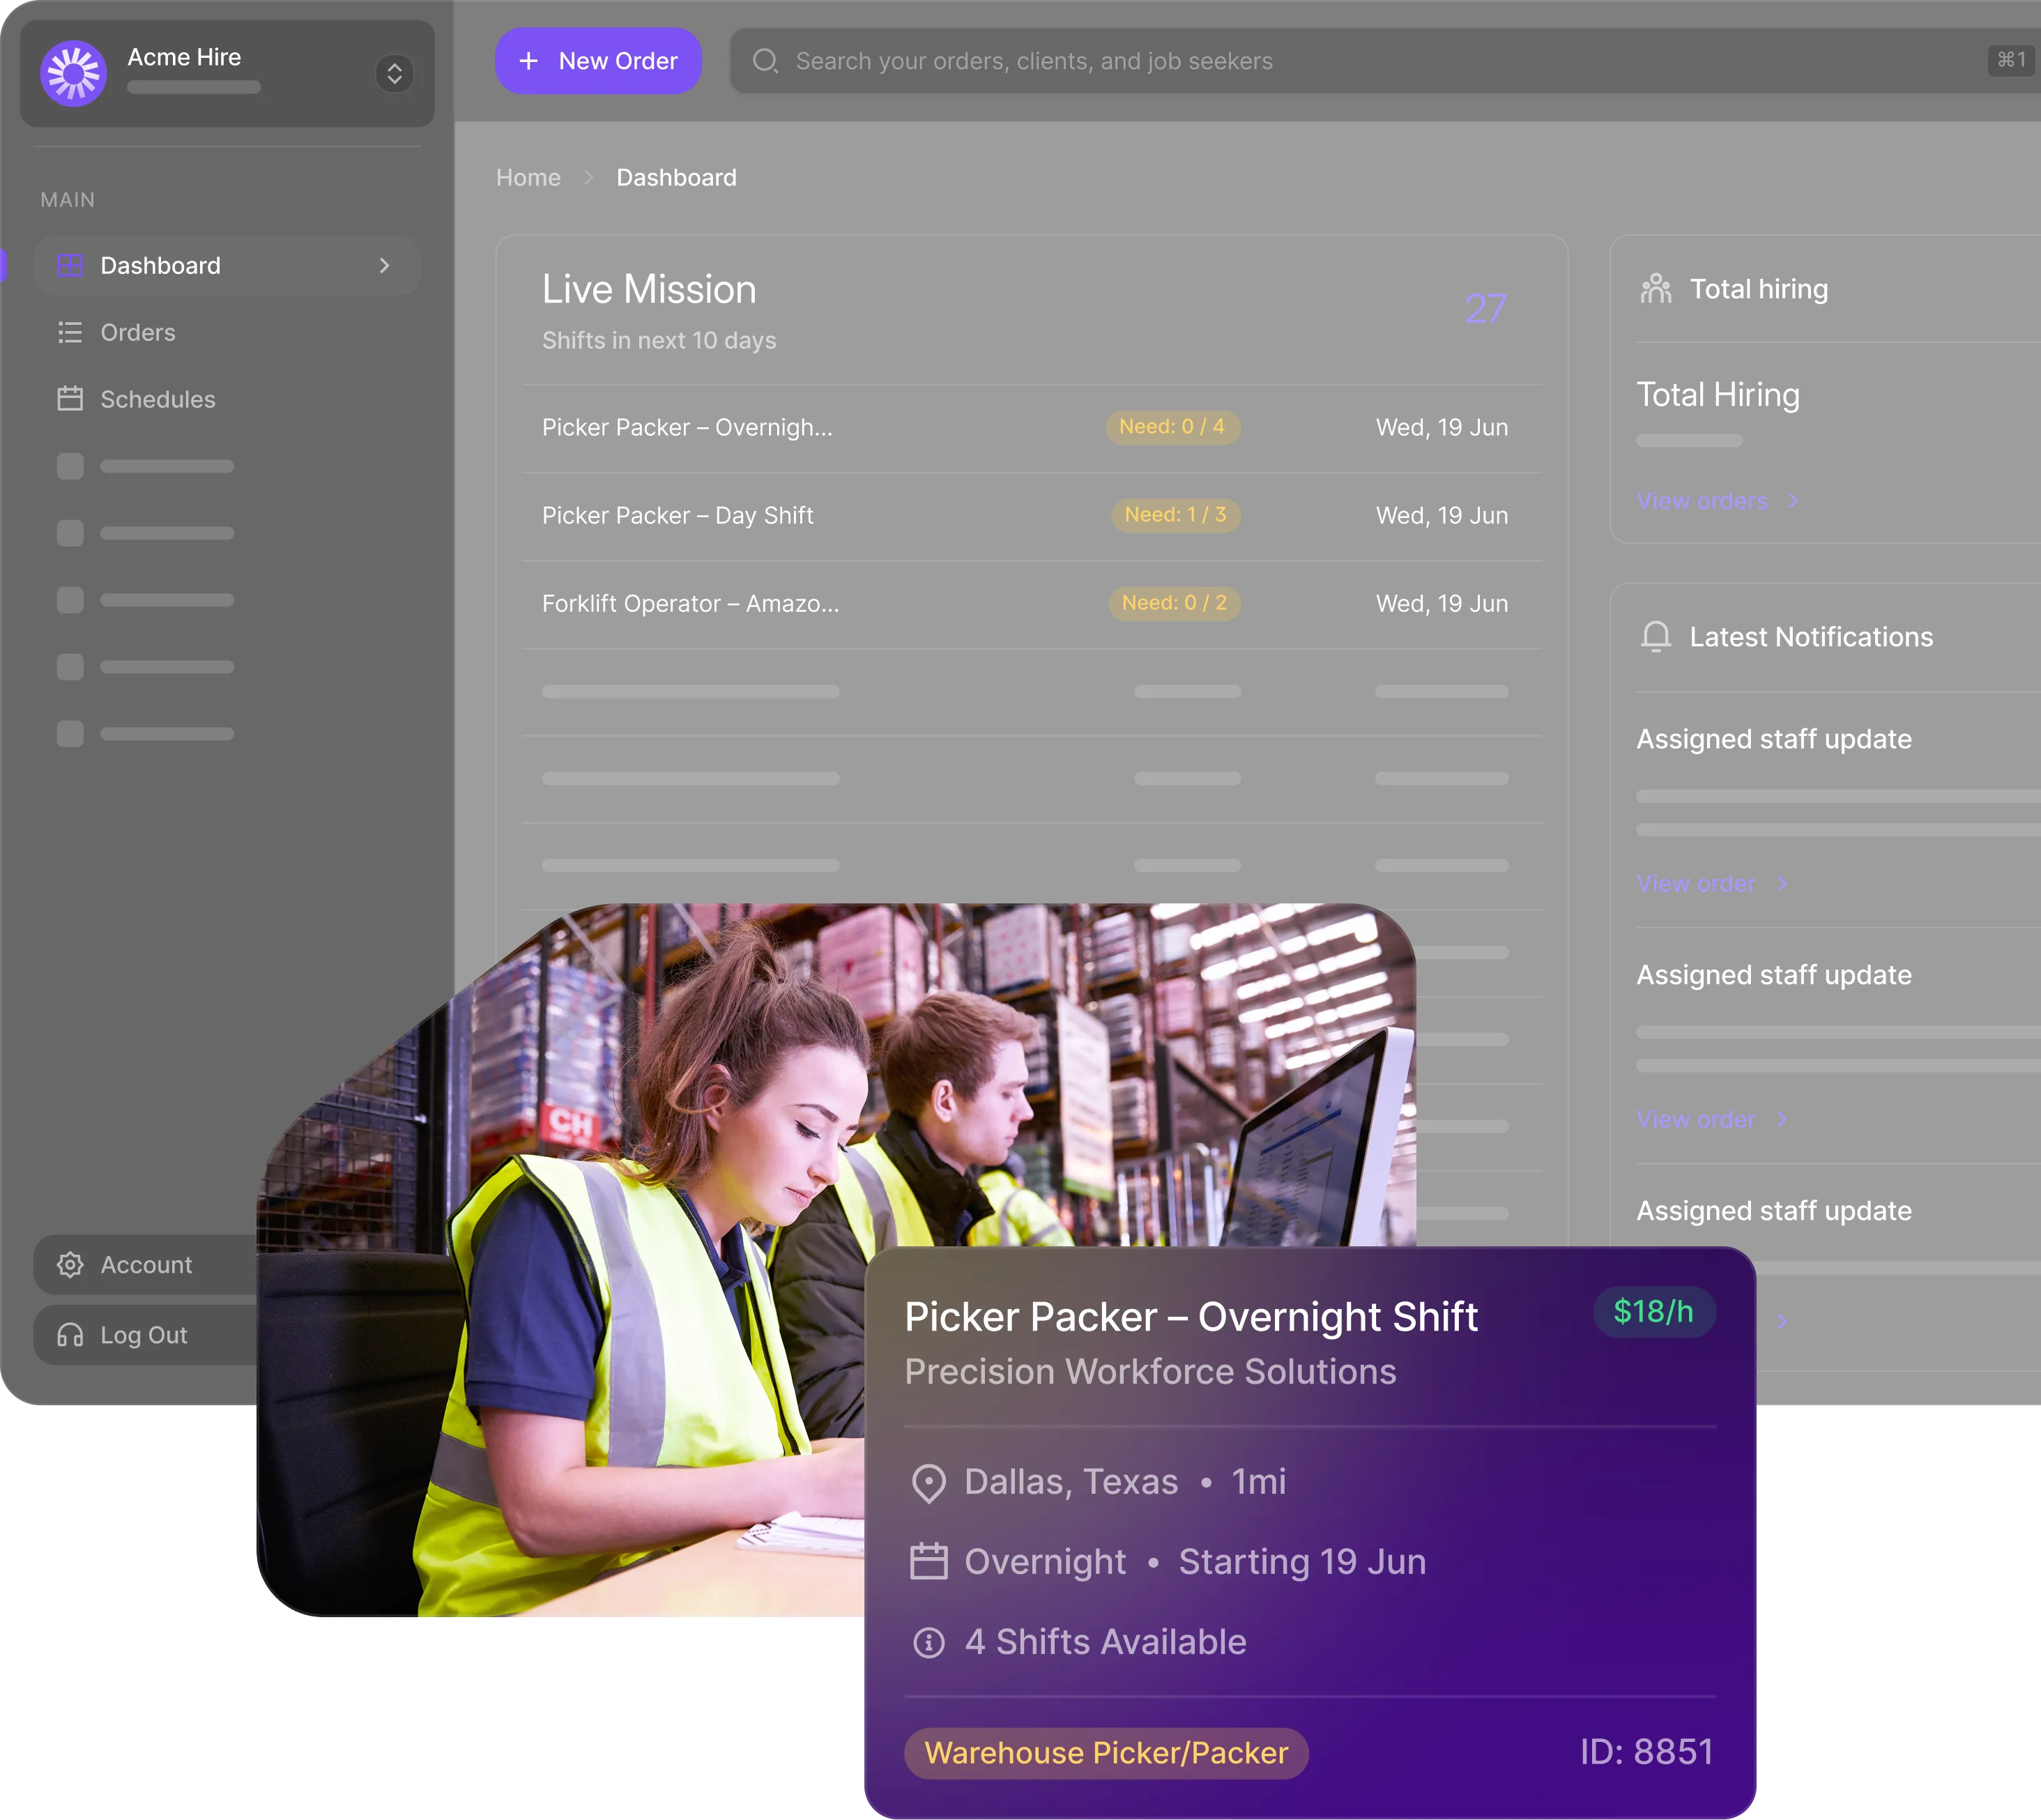Image resolution: width=2041 pixels, height=1820 pixels.
Task: Click the Dashboard grid icon in sidebar
Action: point(70,265)
